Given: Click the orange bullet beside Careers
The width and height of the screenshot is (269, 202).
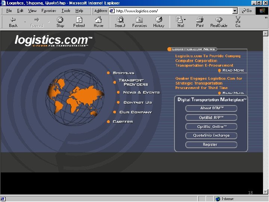Looking at the screenshot, I should pos(108,122).
